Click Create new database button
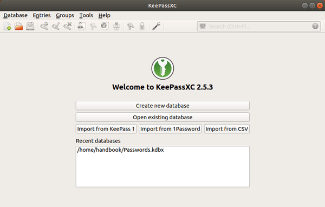Screen dimensions: 325x207 pyautogui.click(x=162, y=106)
